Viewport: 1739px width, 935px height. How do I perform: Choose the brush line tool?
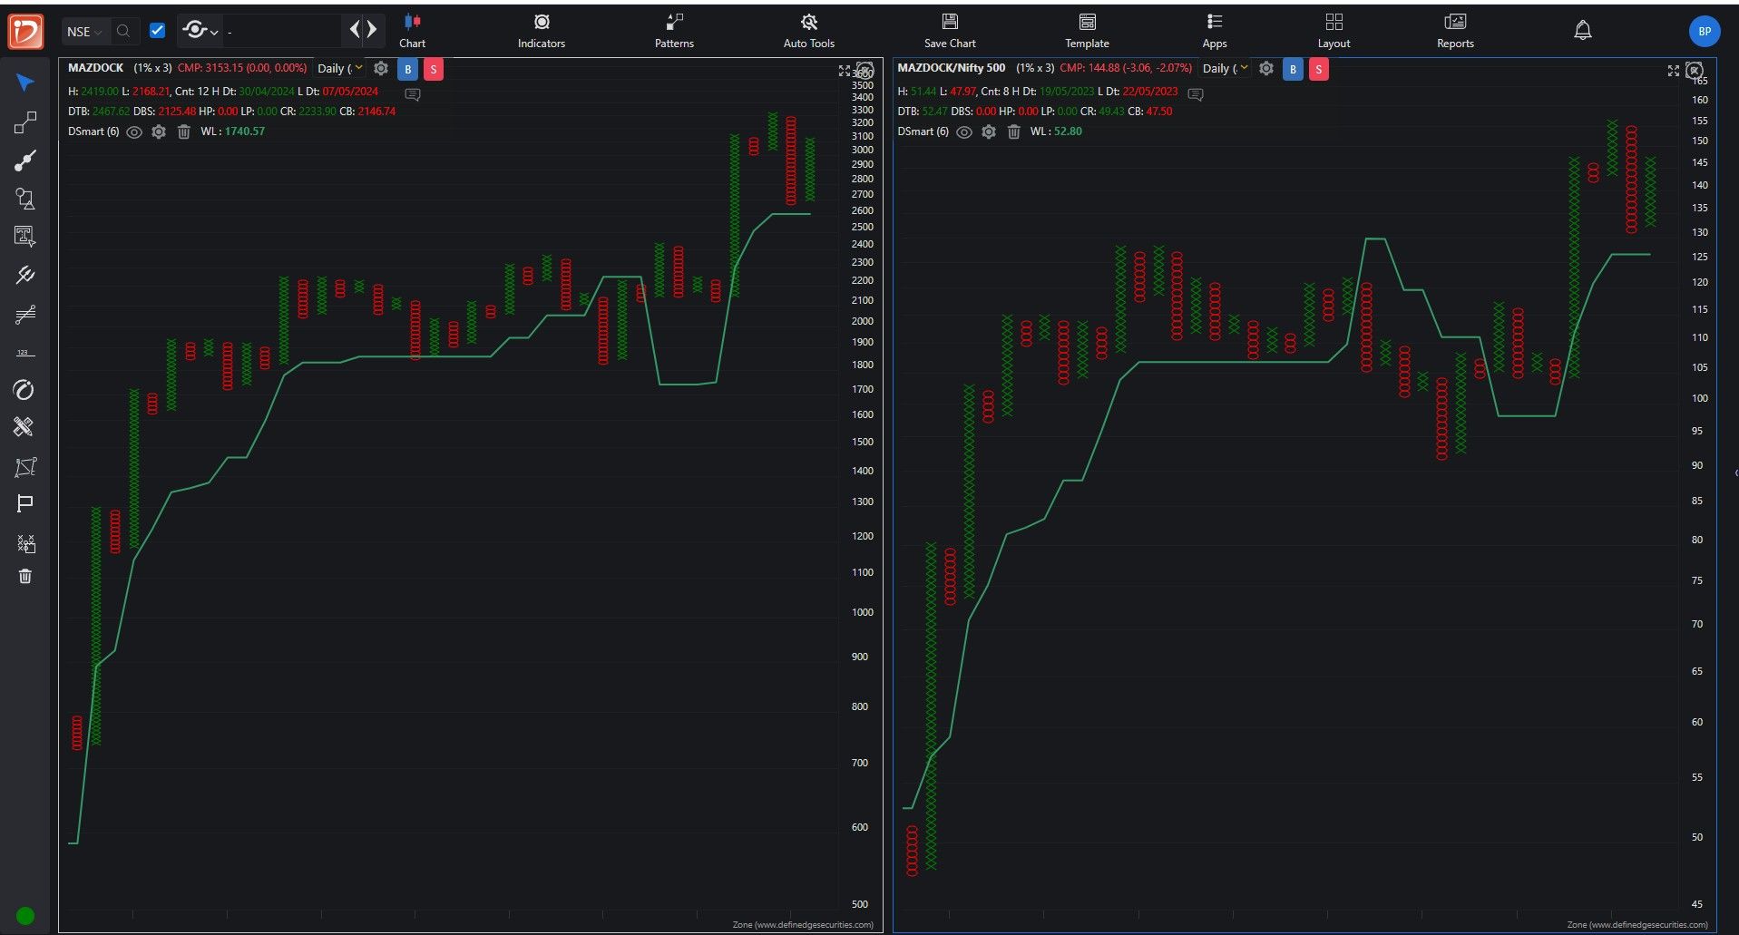click(x=25, y=161)
